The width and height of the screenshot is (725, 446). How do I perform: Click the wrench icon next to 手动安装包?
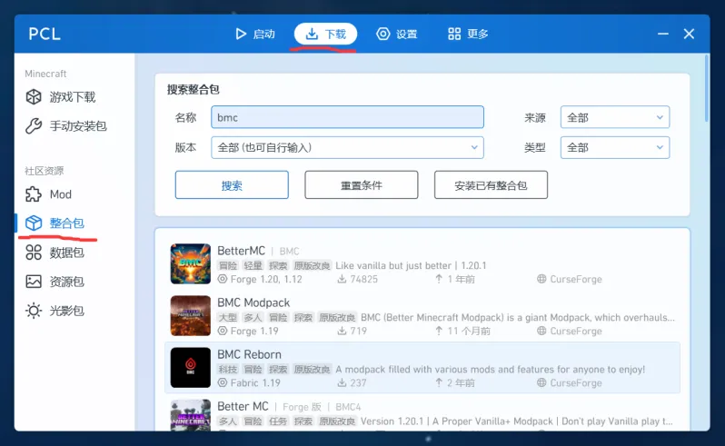(x=34, y=125)
